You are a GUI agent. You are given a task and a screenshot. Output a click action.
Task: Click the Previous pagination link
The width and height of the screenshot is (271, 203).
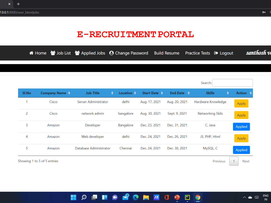pos(219,161)
